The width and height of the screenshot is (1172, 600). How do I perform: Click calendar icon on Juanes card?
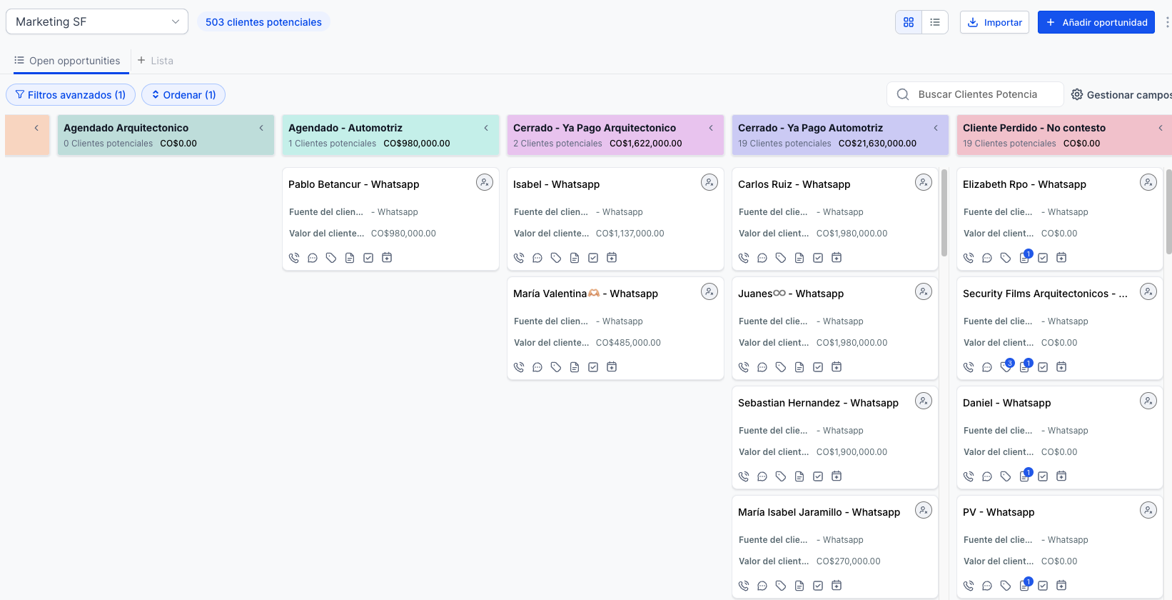pos(837,367)
